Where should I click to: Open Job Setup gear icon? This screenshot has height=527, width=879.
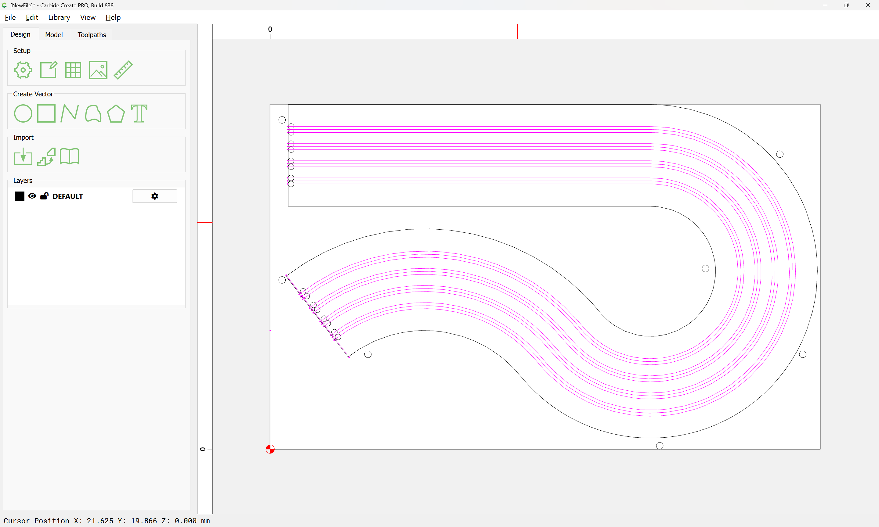pos(23,70)
